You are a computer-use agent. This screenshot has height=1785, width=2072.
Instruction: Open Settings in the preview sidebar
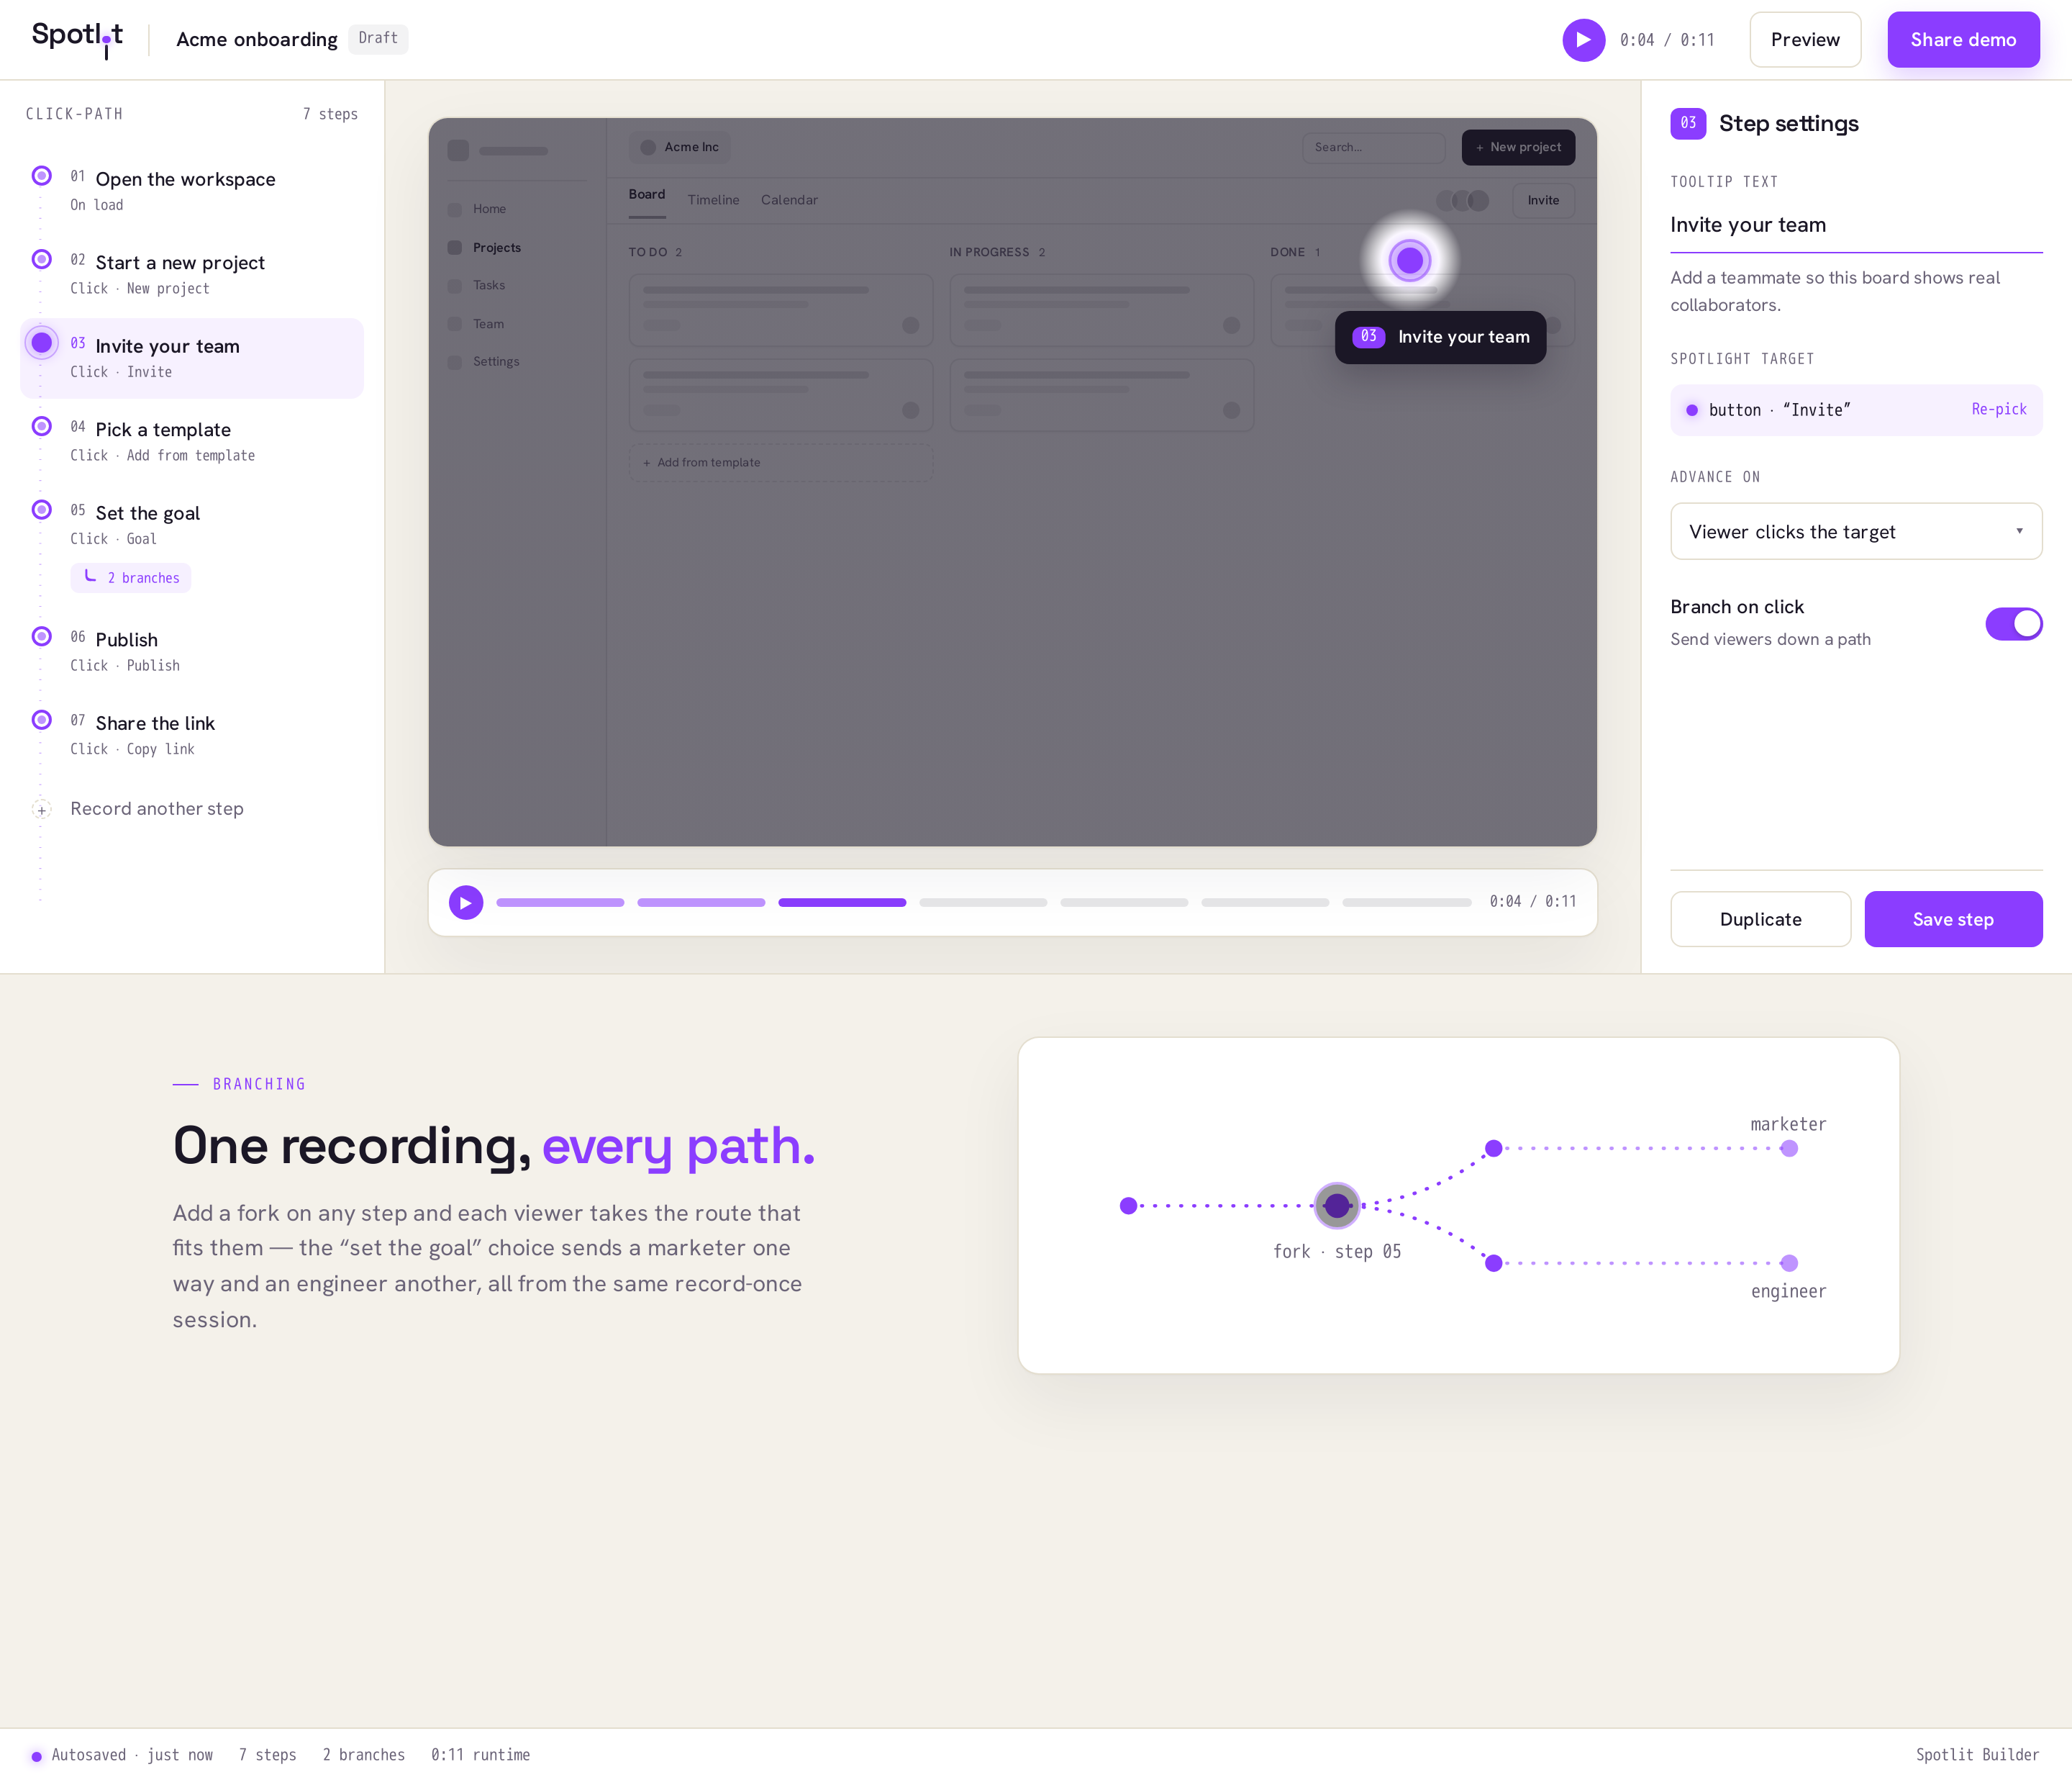[516, 362]
